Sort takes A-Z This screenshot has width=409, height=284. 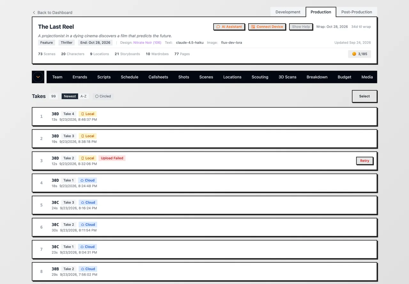point(83,96)
